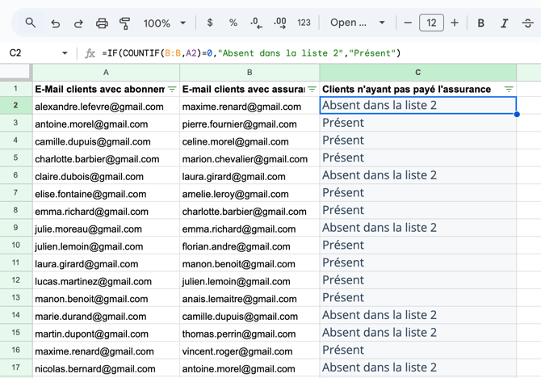Open filter on column A header
Viewport: 541px width, 378px height.
click(172, 89)
